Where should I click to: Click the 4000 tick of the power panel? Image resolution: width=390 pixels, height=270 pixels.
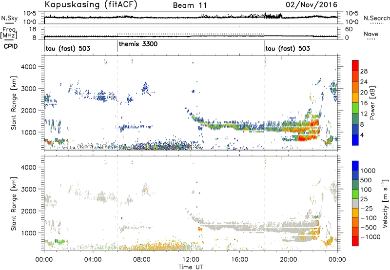coord(29,67)
